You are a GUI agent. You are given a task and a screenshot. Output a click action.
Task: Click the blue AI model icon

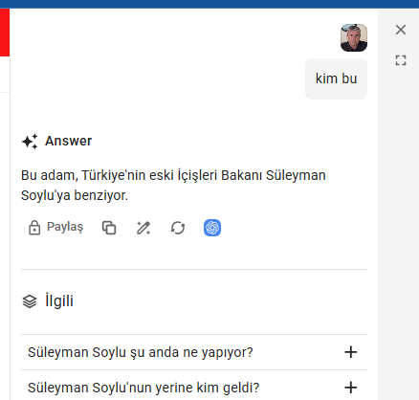(212, 228)
